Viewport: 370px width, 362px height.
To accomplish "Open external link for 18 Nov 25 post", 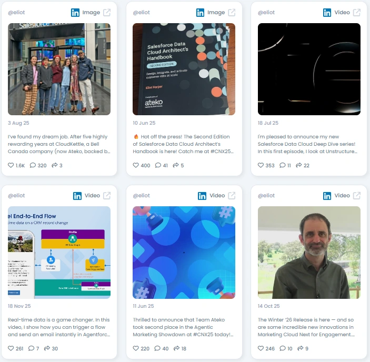I will click(x=107, y=196).
